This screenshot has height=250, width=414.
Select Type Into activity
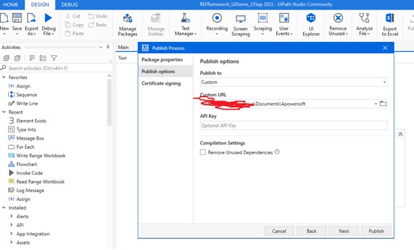[22, 129]
